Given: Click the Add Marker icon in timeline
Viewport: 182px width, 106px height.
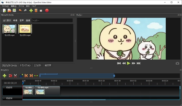Looking at the screenshot, I should pyautogui.click(x=21, y=76).
